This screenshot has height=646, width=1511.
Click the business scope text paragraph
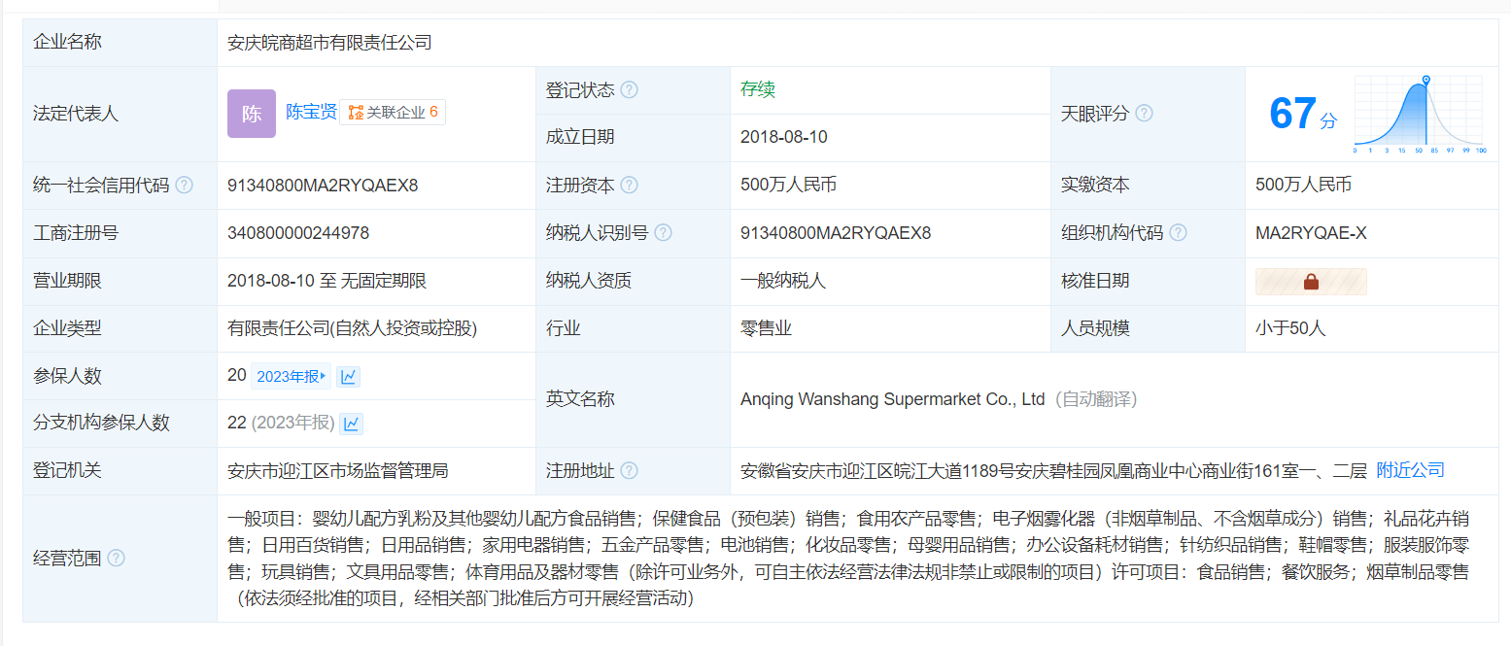click(x=848, y=559)
